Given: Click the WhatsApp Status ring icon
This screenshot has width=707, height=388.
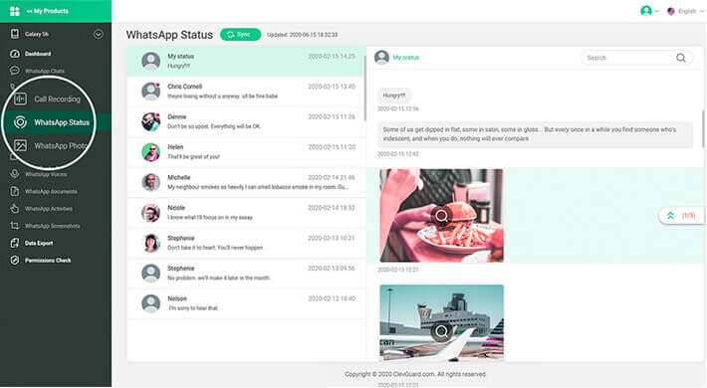Looking at the screenshot, I should coord(20,122).
